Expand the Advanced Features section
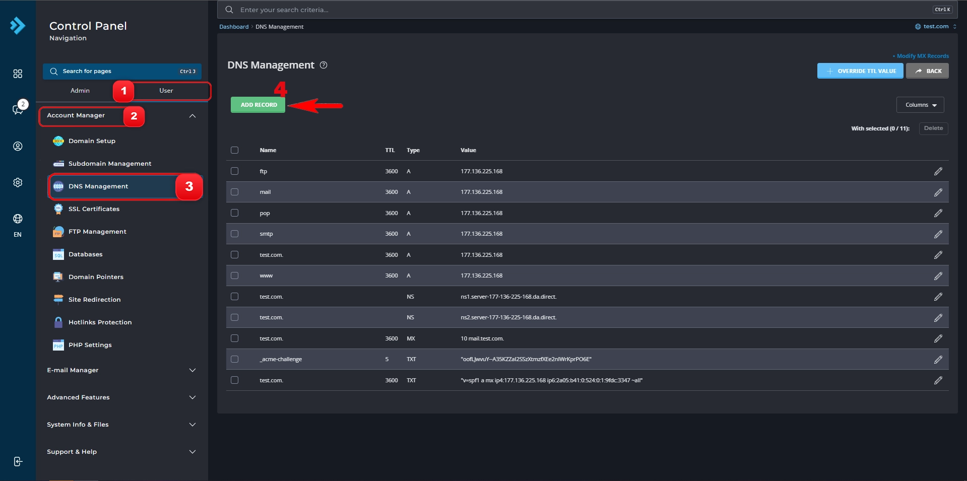The image size is (967, 481). tap(121, 397)
